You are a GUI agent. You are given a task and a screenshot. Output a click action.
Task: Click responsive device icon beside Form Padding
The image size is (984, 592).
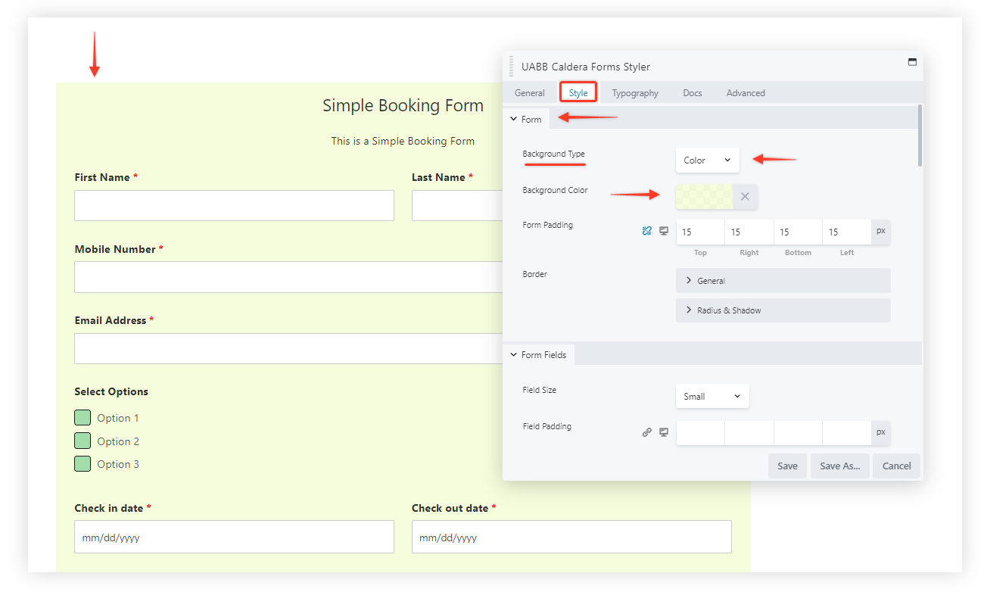[x=664, y=231]
